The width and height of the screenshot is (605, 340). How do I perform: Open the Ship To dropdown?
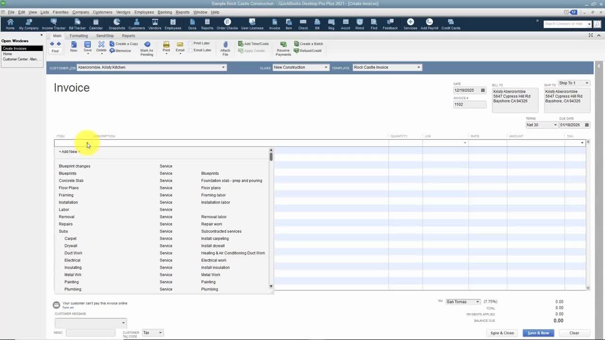click(587, 83)
